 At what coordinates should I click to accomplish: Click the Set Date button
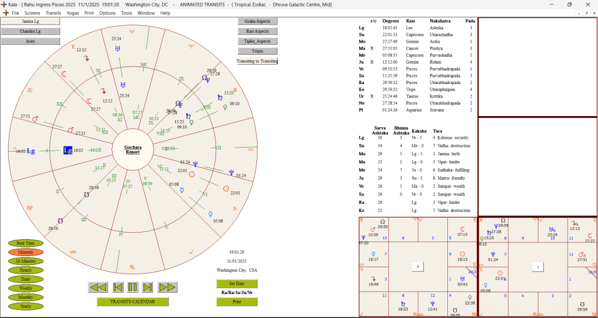pos(237,284)
